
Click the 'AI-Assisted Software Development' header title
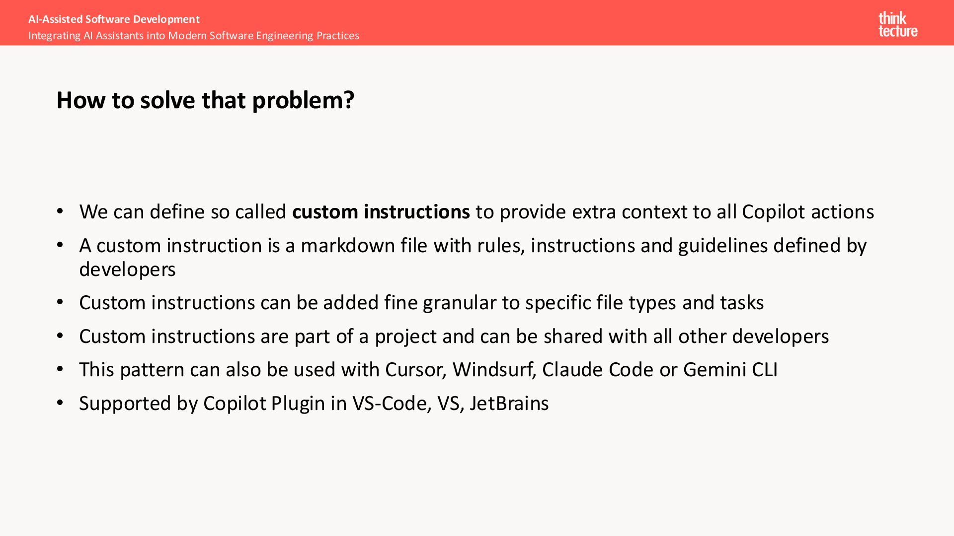click(114, 19)
